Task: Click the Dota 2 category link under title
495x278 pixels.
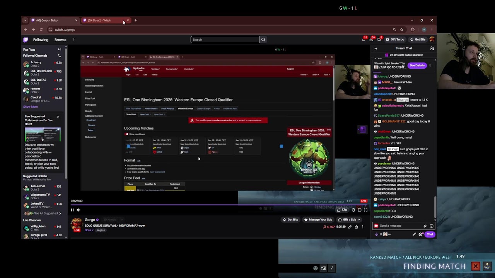Action: click(89, 231)
